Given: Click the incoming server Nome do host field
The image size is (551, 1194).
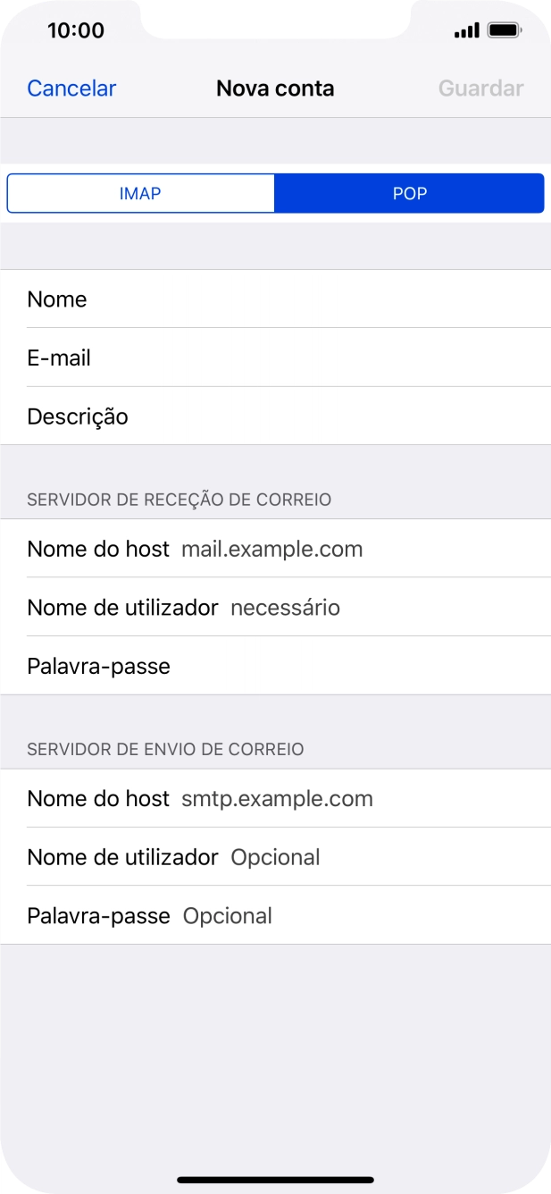Looking at the screenshot, I should click(268, 549).
